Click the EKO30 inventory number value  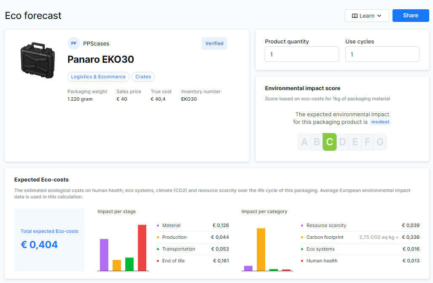189,99
